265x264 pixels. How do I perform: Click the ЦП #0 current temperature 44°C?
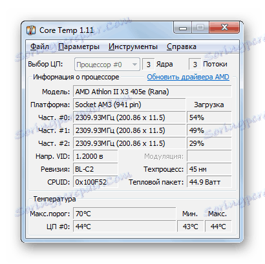tap(125, 227)
